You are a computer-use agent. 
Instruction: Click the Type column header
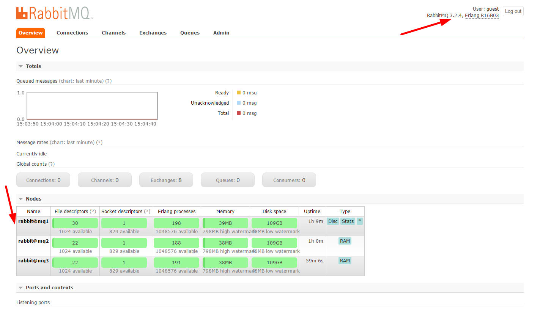345,211
